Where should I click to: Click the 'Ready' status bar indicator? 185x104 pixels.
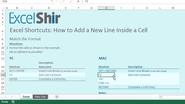point(5,102)
